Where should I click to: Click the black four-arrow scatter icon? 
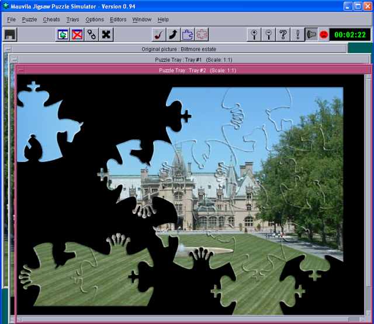click(x=106, y=34)
